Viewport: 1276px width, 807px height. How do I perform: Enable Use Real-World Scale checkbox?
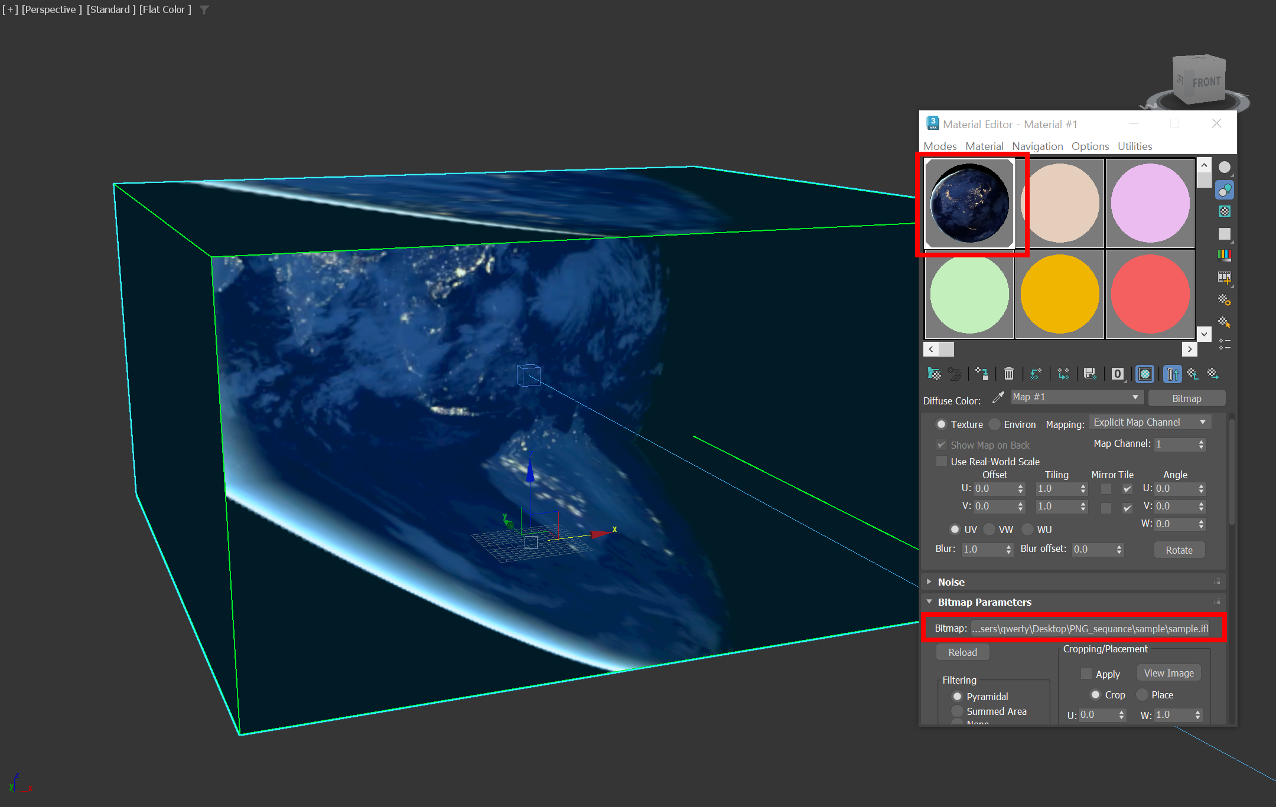coord(942,461)
